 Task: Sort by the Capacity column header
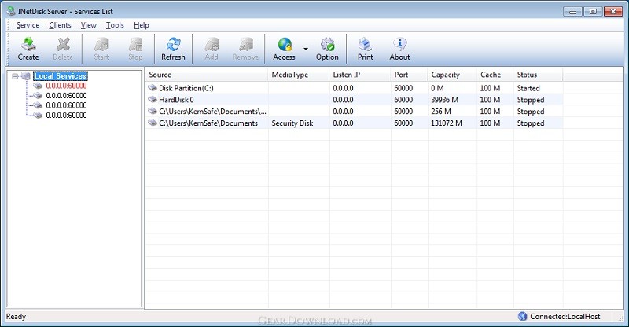(445, 75)
